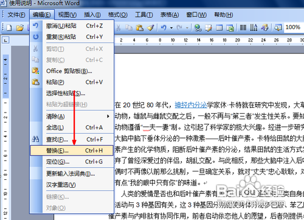Click the text 大脑中脑下垂体分泌的一种激素
The image size is (304, 220).
click(x=160, y=139)
